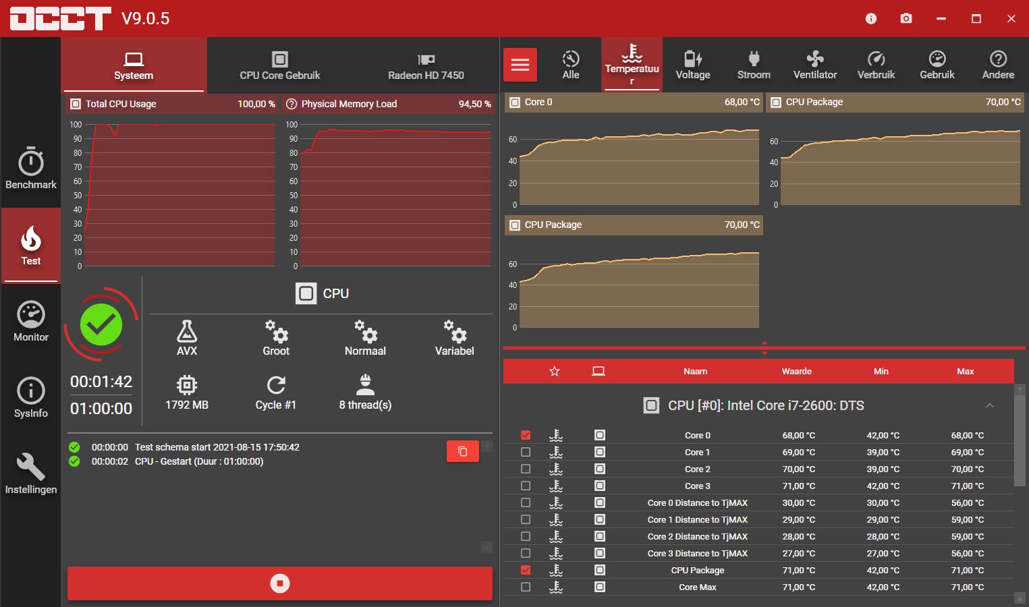Take a screenshot with the camera icon
This screenshot has width=1029, height=607.
(x=906, y=18)
